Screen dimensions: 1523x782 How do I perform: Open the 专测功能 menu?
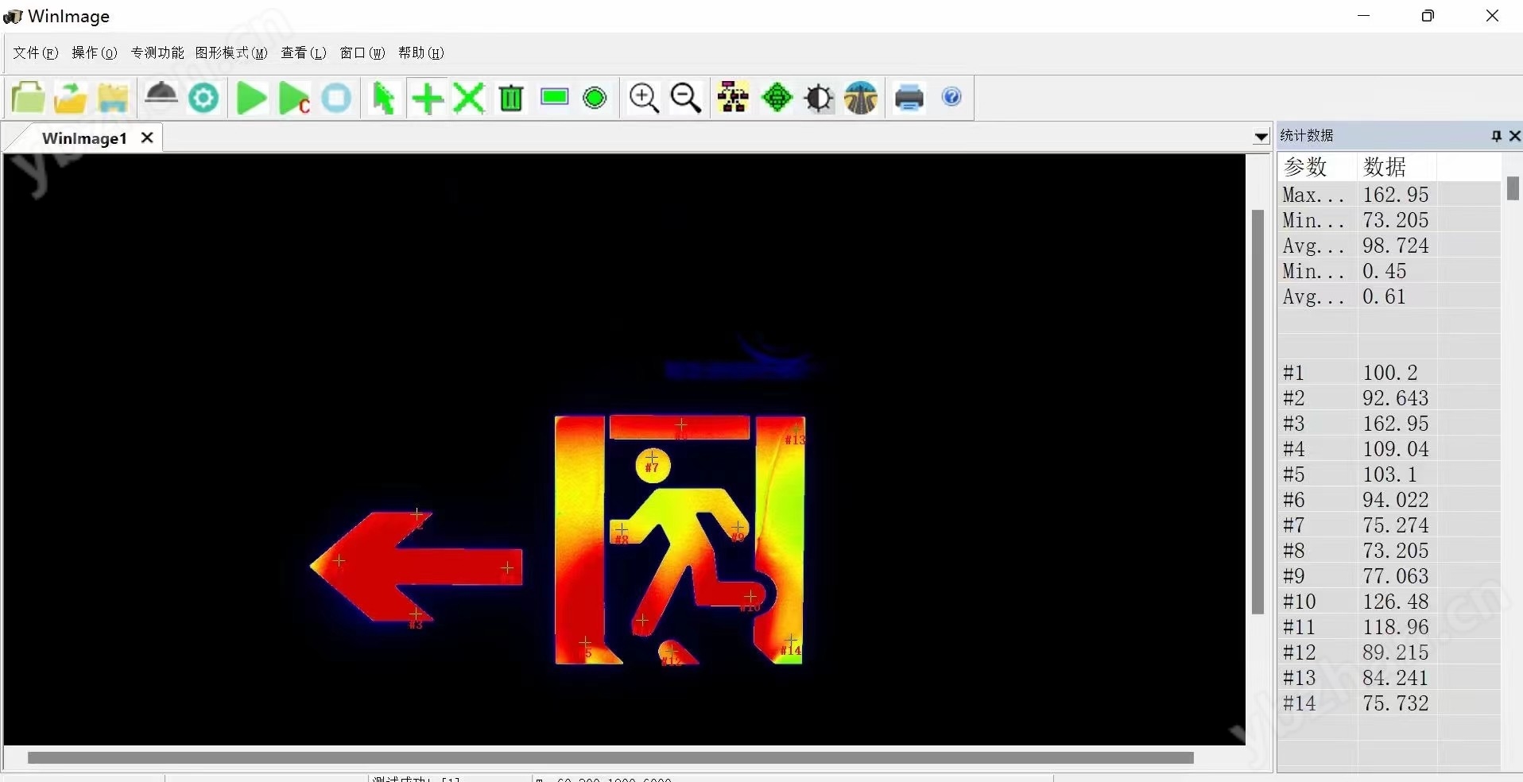(x=157, y=52)
